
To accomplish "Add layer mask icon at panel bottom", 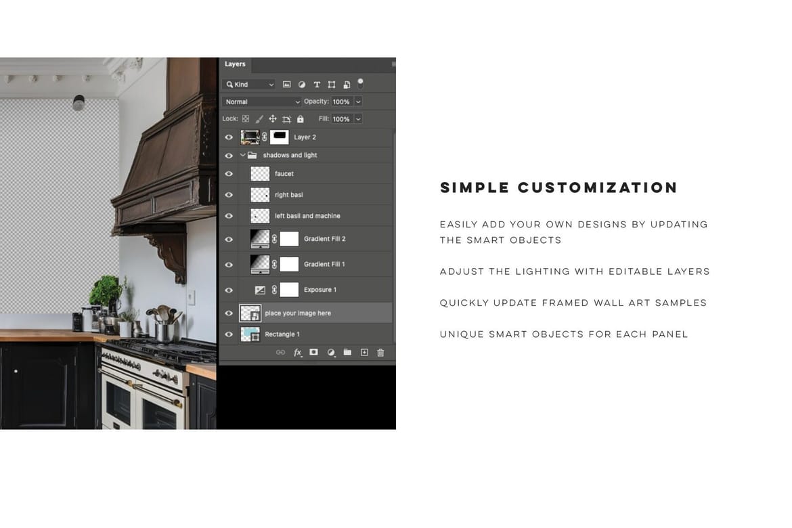I will click(x=313, y=352).
